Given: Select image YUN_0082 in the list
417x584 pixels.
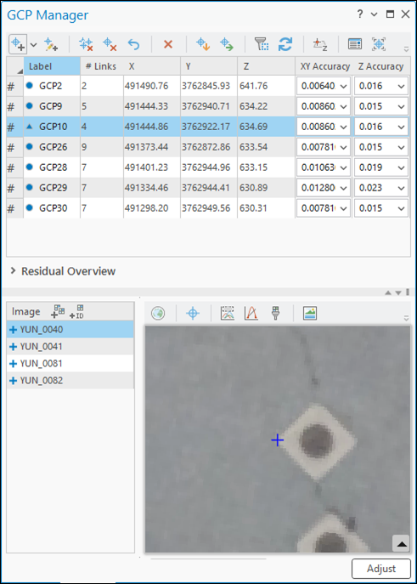Looking at the screenshot, I should pyautogui.click(x=70, y=380).
